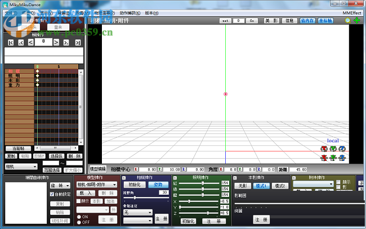This screenshot has width=366, height=229.
Task: Open the 物理演算 menu
Action: click(105, 13)
